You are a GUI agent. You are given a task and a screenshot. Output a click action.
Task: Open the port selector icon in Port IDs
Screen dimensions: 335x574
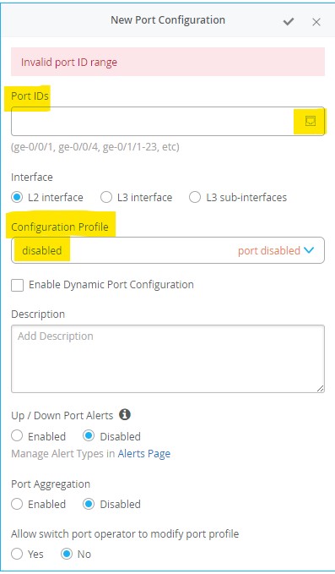311,121
